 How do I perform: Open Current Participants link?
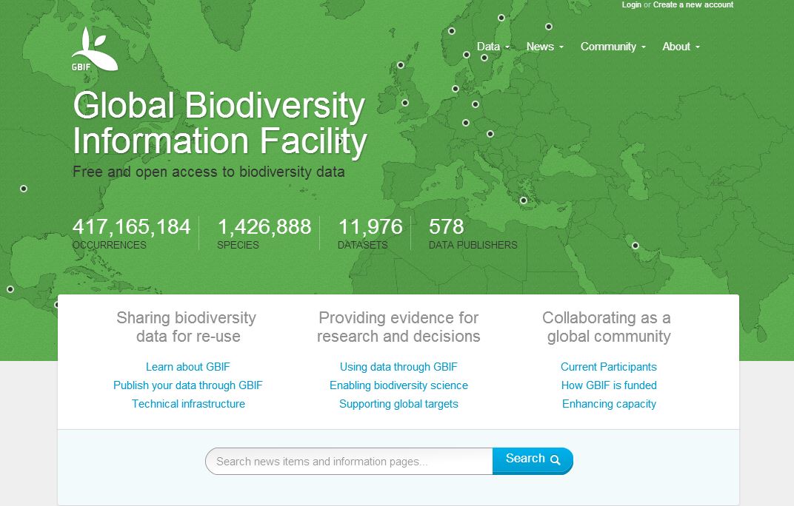(609, 367)
